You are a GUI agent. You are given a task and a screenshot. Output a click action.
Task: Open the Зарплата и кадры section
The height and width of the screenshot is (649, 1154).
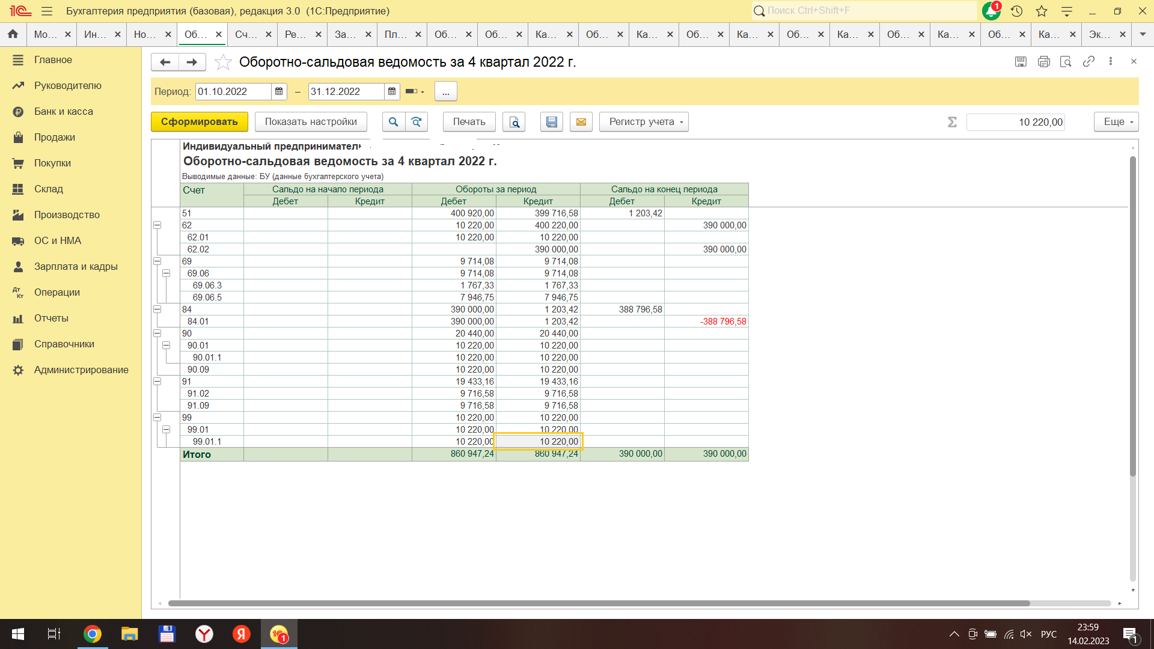coord(76,266)
